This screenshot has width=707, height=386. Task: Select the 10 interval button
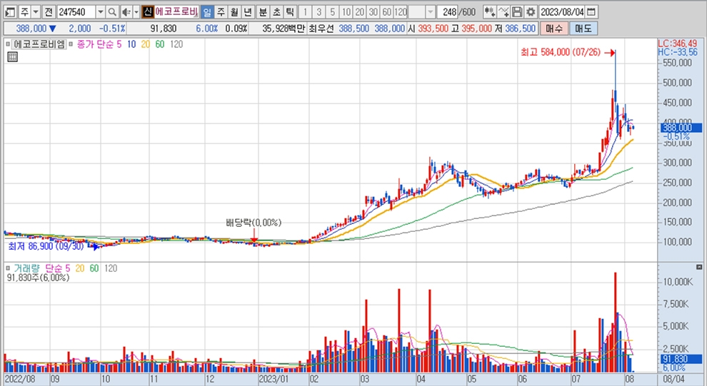tap(346, 11)
